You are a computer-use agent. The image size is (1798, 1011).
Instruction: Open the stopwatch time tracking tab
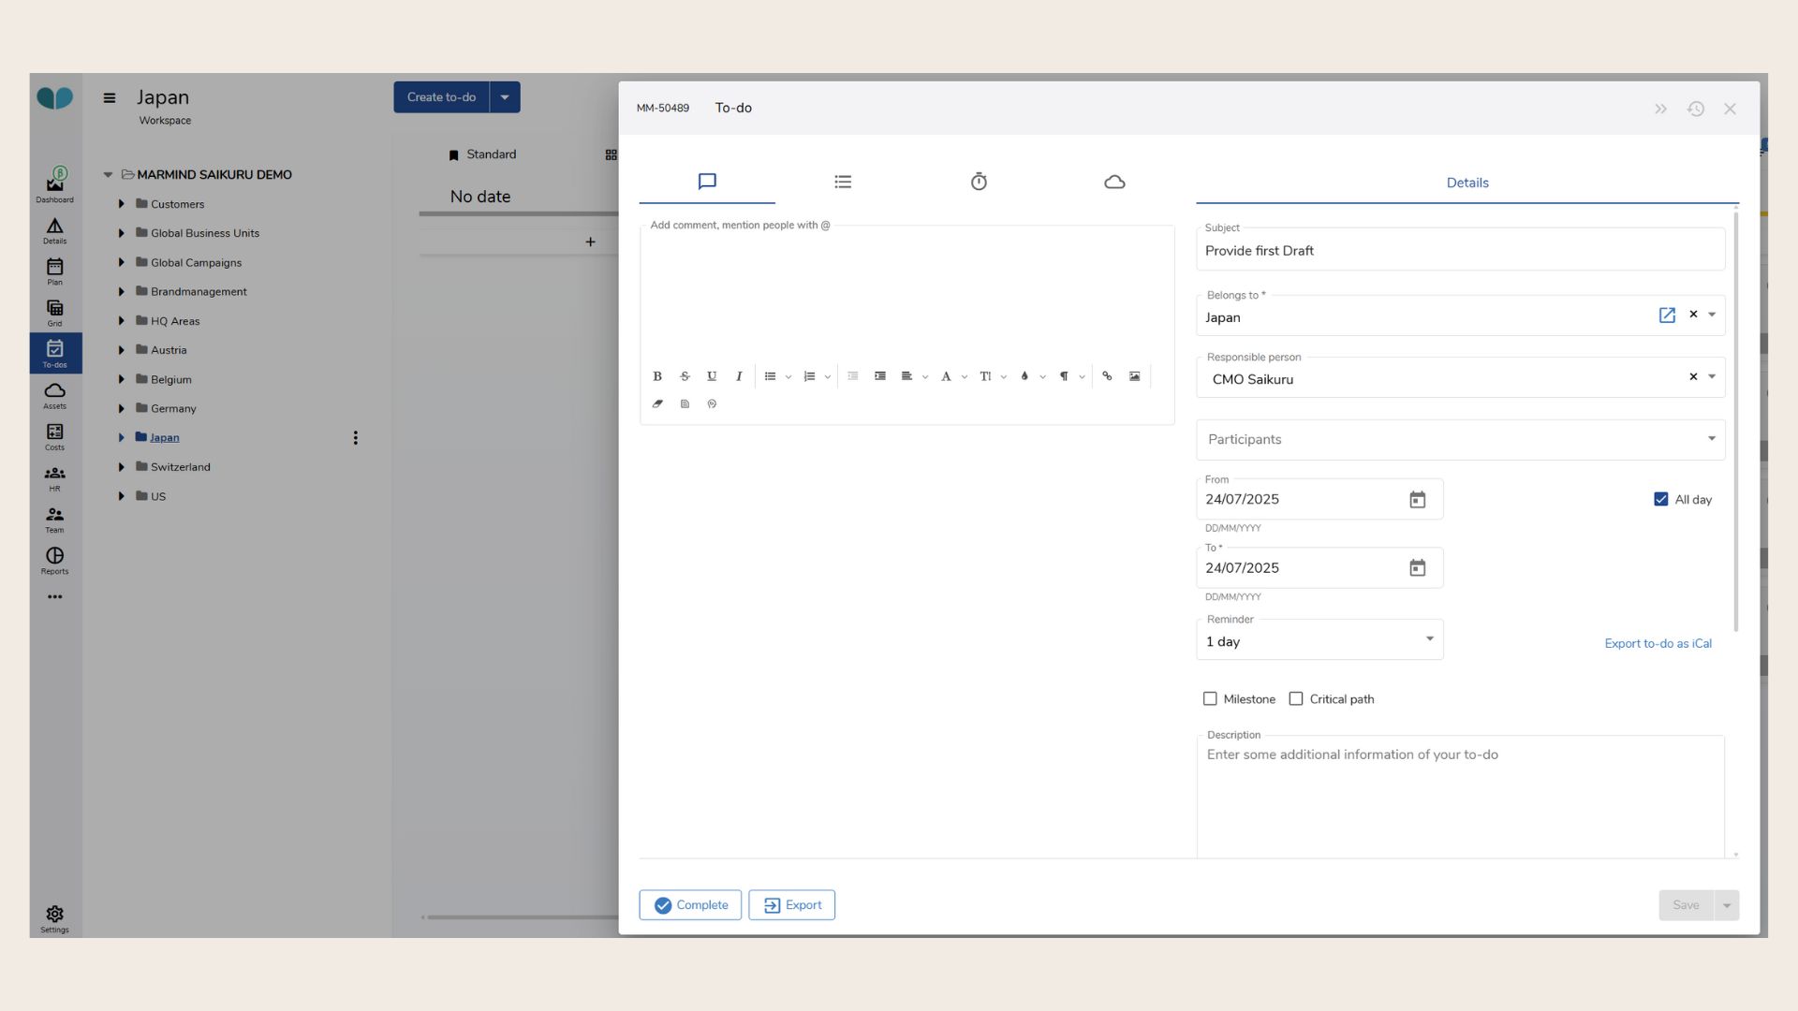point(979,182)
